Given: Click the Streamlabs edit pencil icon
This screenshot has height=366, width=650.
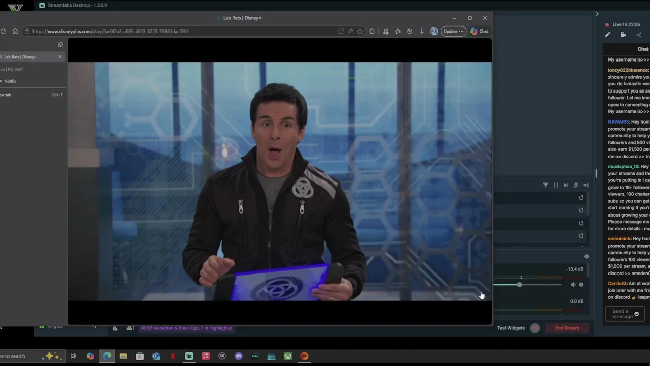Looking at the screenshot, I should click(x=607, y=35).
